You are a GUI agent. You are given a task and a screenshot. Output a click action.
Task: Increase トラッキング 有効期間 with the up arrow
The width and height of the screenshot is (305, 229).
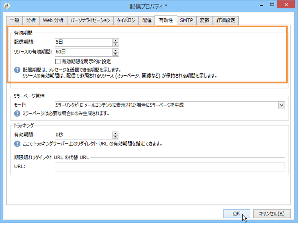115,133
